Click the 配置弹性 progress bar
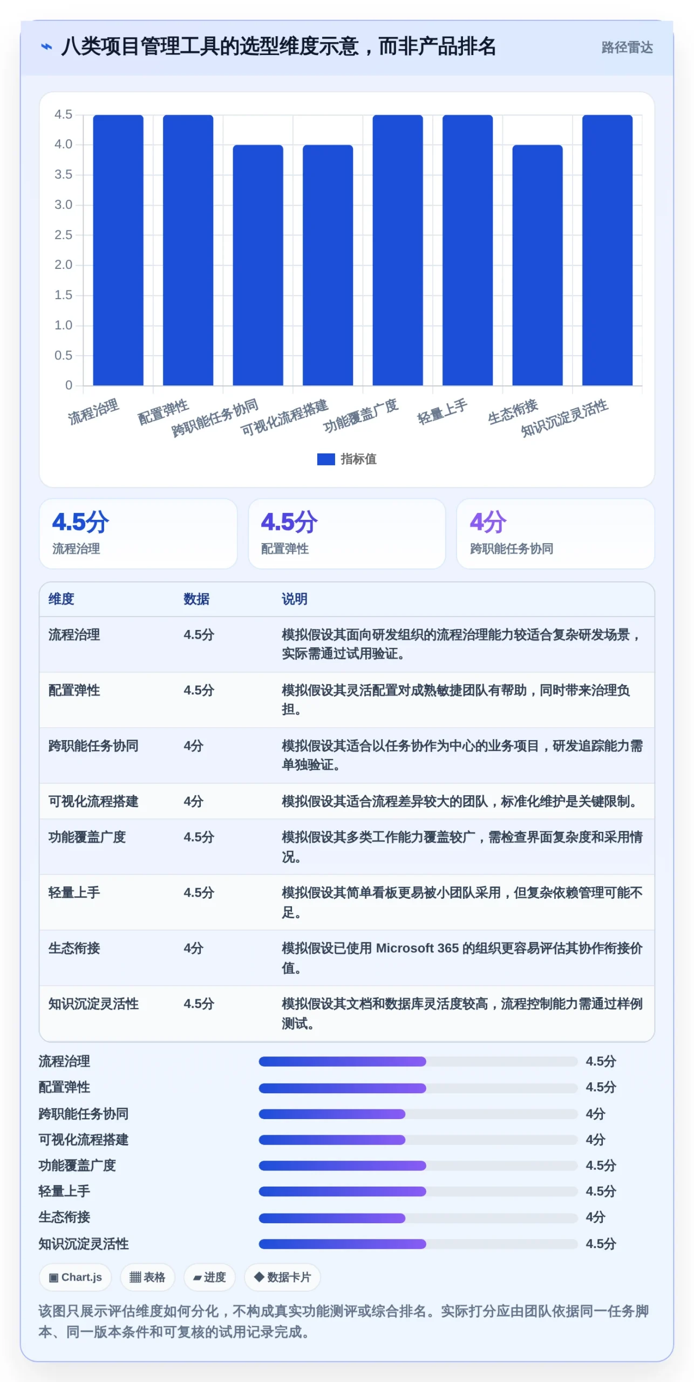694x1382 pixels. [x=418, y=1088]
